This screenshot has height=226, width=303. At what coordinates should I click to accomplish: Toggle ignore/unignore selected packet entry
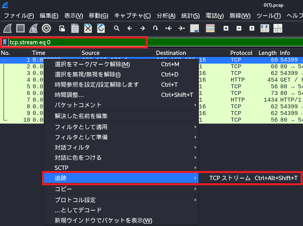coord(88,74)
